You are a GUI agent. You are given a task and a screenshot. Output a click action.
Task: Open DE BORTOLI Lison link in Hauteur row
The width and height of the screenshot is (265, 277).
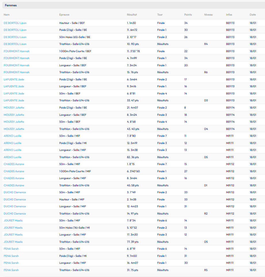point(15,23)
